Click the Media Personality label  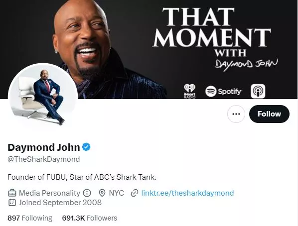click(x=49, y=193)
